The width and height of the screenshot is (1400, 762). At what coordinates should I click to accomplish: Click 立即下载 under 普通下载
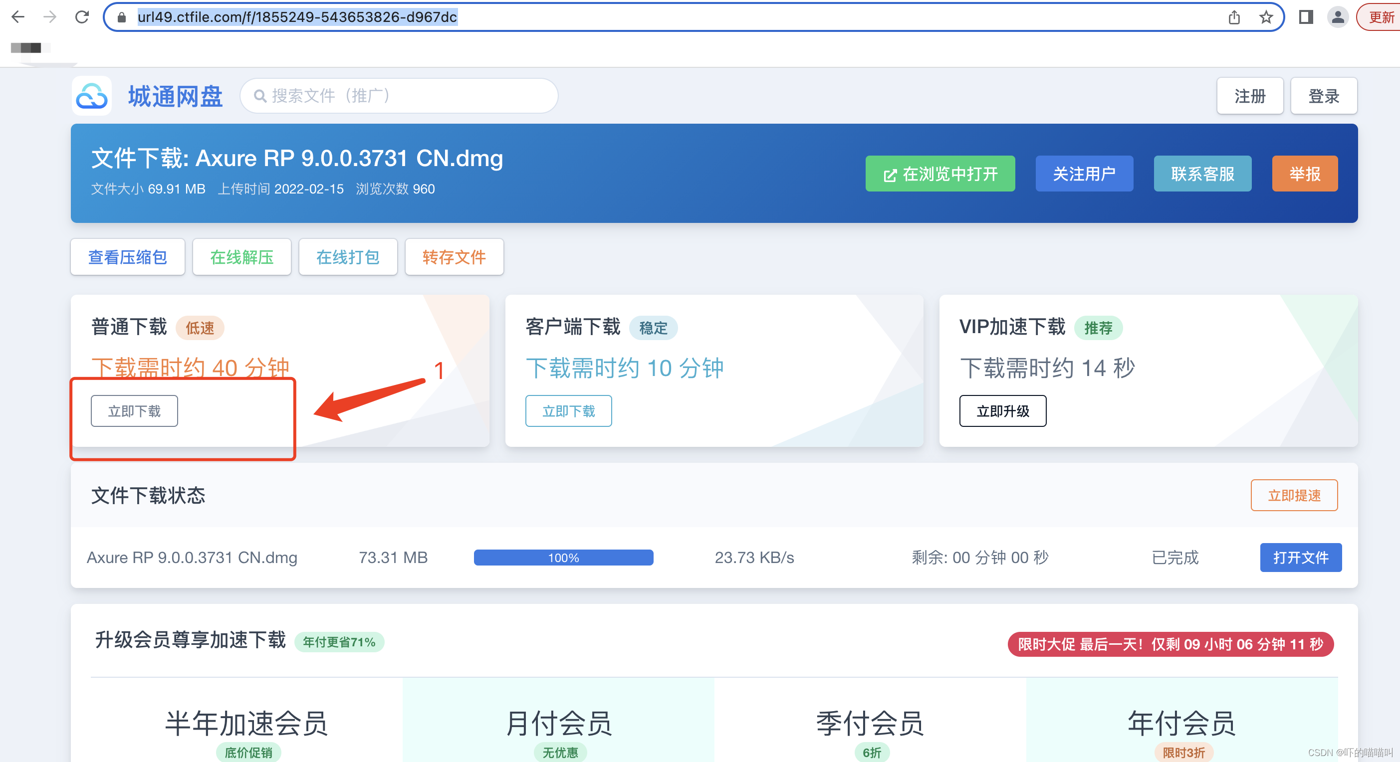pos(134,410)
